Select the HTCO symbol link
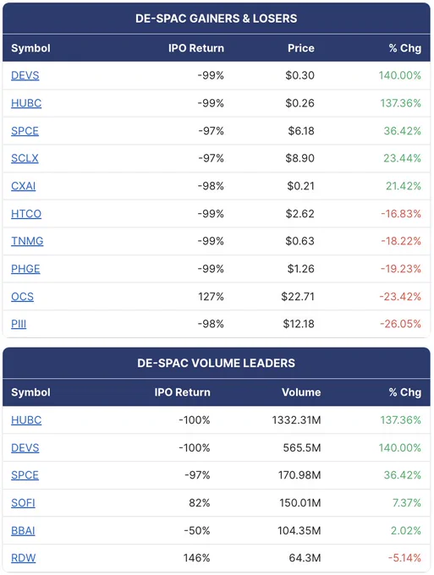Viewport: 434px width, 575px height. pos(26,214)
